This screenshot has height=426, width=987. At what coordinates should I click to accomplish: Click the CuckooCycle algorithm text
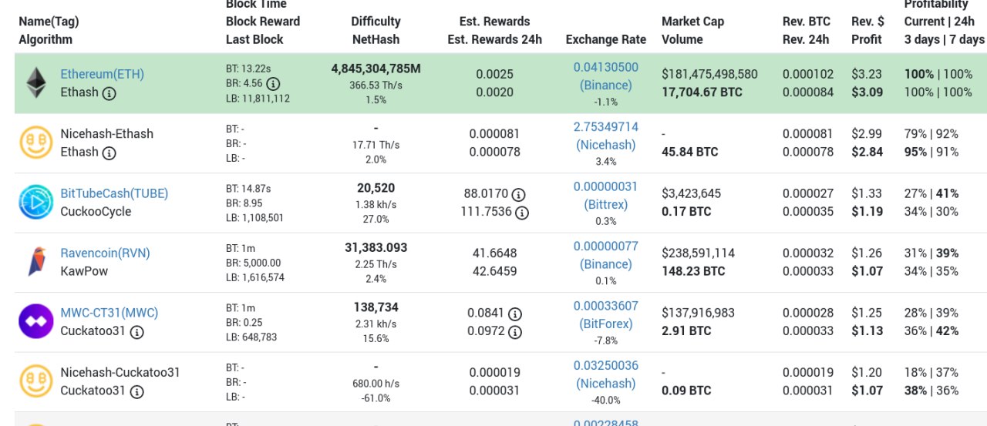[x=96, y=212]
